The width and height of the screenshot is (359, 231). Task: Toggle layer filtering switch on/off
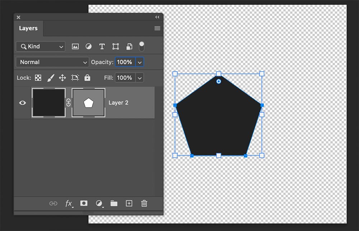tap(142, 46)
